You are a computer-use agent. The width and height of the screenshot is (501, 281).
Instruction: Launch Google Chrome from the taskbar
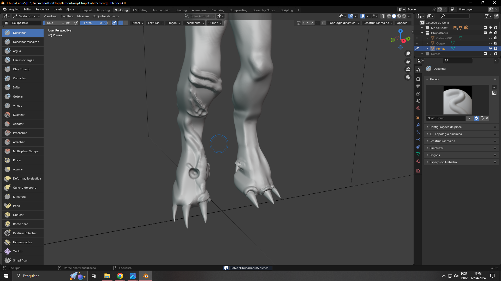click(x=120, y=276)
